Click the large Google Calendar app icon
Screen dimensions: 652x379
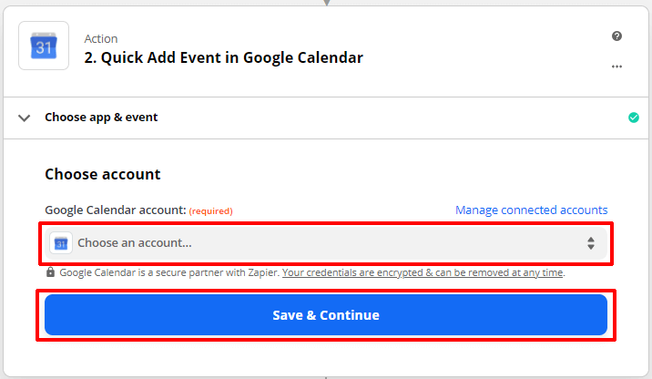point(44,46)
